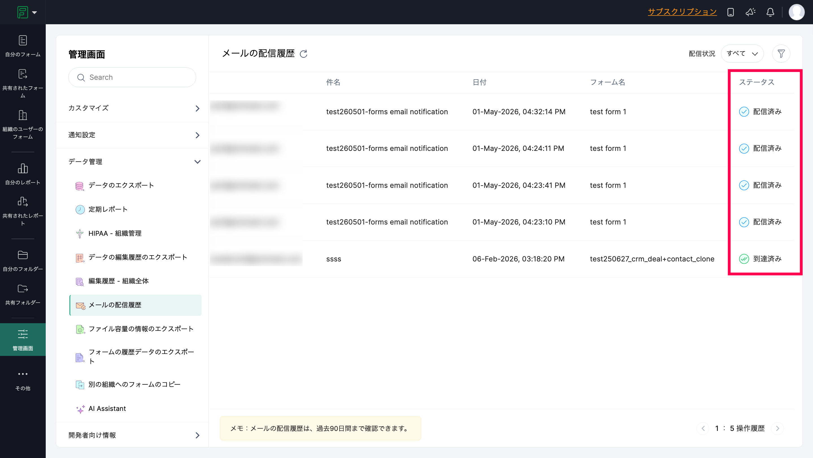Open 共有フォルダー in sidebar
The width and height of the screenshot is (813, 458).
point(23,294)
